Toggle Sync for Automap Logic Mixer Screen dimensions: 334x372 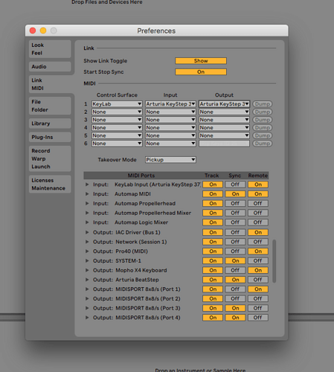[x=235, y=222]
